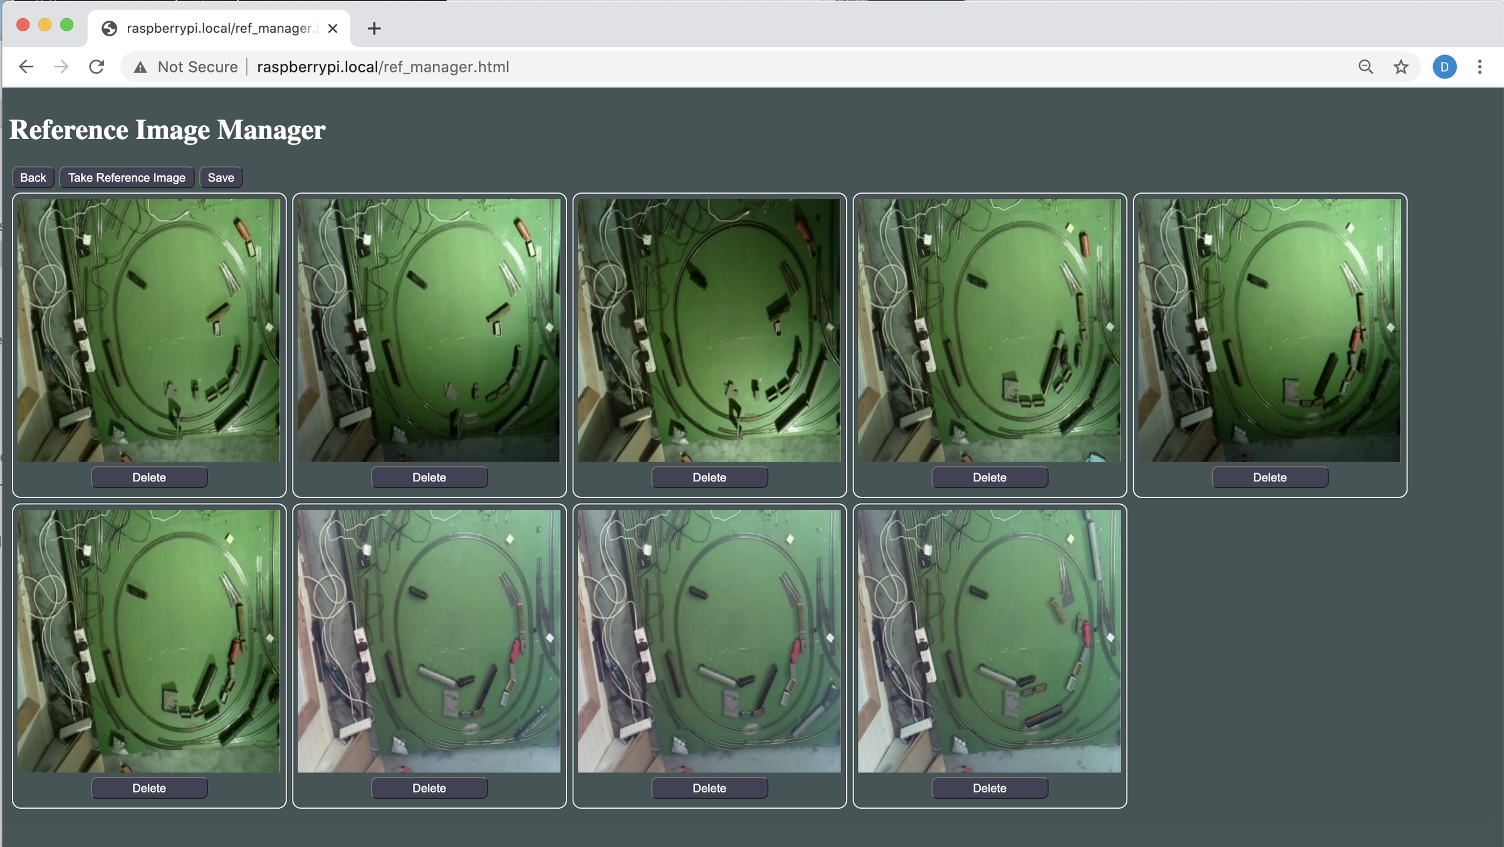Click the last thumbnail in bottom row
1504x847 pixels.
989,640
